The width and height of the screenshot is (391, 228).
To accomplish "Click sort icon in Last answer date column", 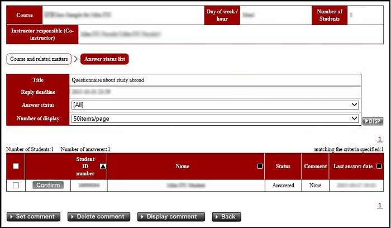I will 379,166.
